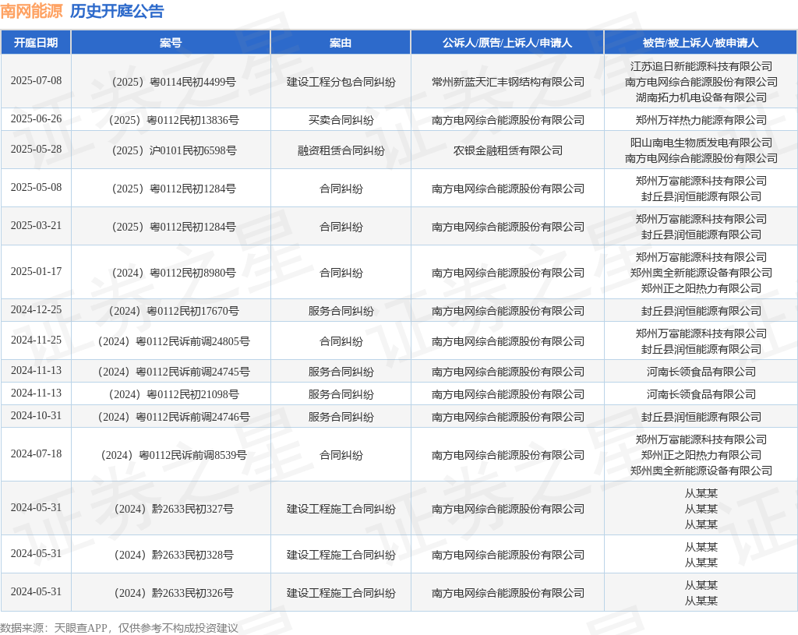Click the plaintiff cell in the 民初328号 row
Image resolution: width=798 pixels, height=635 pixels.
pyautogui.click(x=508, y=555)
